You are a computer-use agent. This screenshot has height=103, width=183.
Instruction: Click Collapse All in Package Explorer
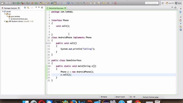click(x=25, y=8)
